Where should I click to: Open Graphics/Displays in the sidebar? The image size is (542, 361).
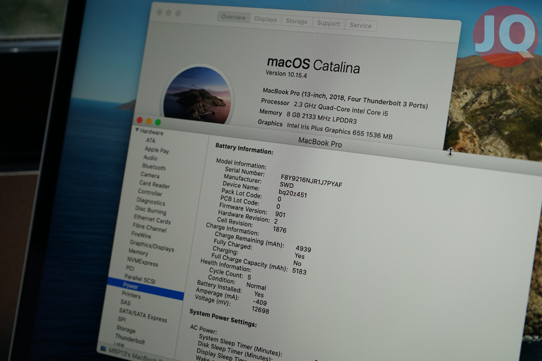click(152, 246)
